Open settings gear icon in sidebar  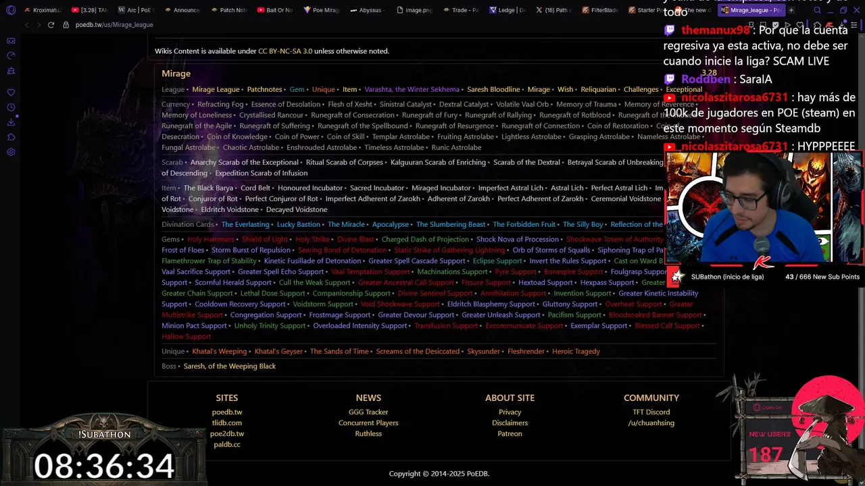(11, 152)
